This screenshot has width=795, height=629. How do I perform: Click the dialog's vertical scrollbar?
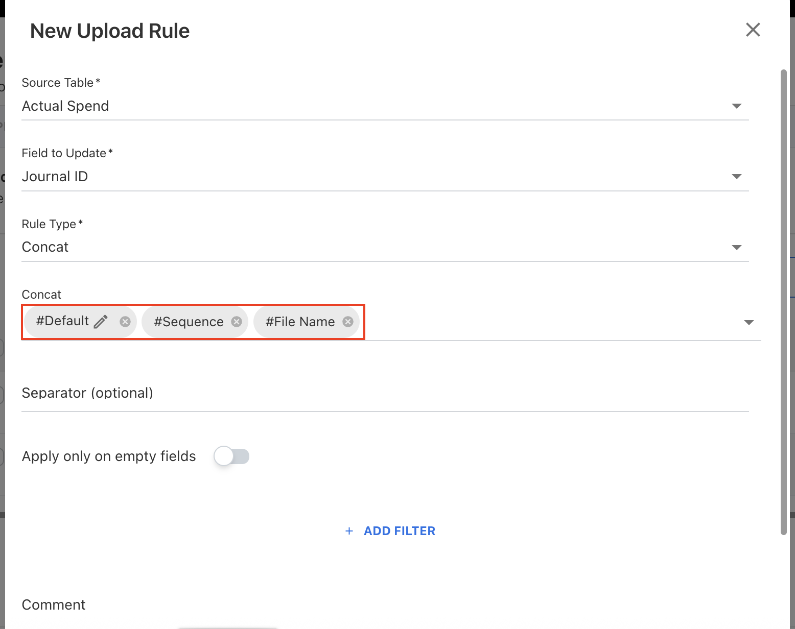784,301
